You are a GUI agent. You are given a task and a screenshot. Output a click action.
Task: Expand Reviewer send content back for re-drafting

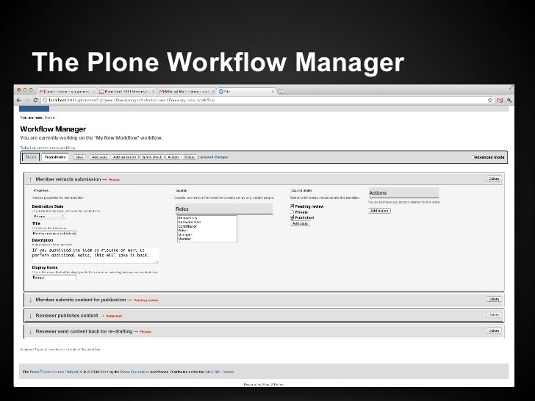click(30, 331)
